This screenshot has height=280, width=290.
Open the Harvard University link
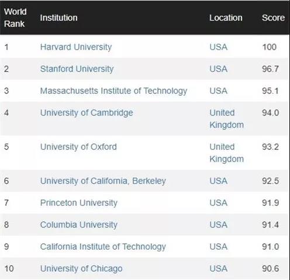(76, 47)
